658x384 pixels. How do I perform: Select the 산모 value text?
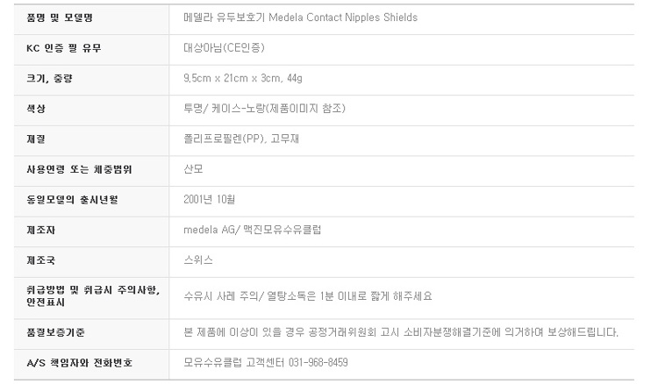pos(194,169)
